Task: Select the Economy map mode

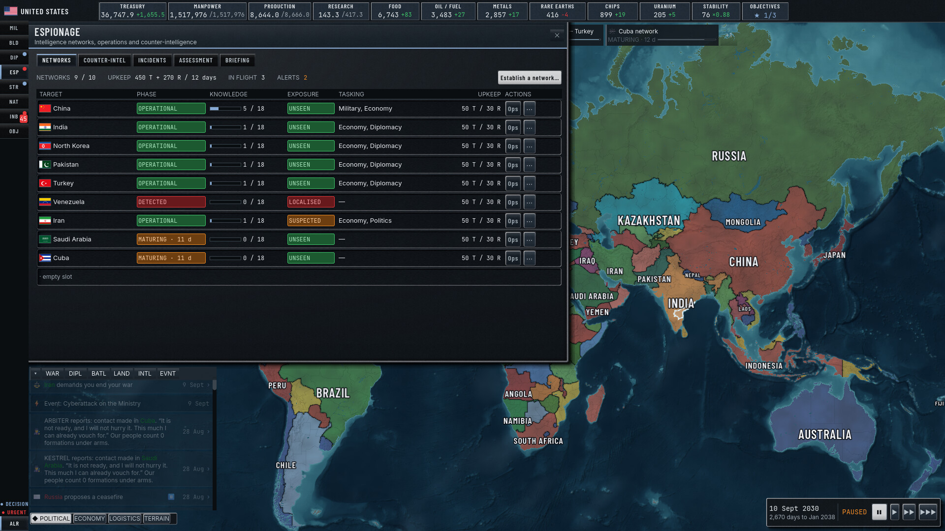Action: click(x=90, y=519)
